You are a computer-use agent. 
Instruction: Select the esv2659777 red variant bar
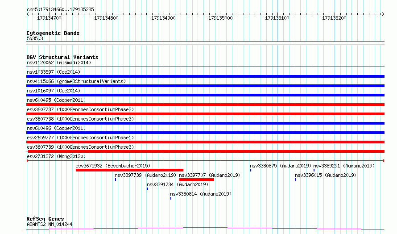coord(205,142)
